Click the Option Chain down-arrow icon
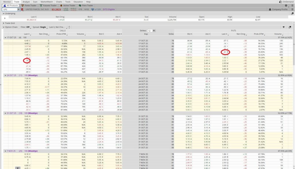This screenshot has height=169, width=296. 284,27
